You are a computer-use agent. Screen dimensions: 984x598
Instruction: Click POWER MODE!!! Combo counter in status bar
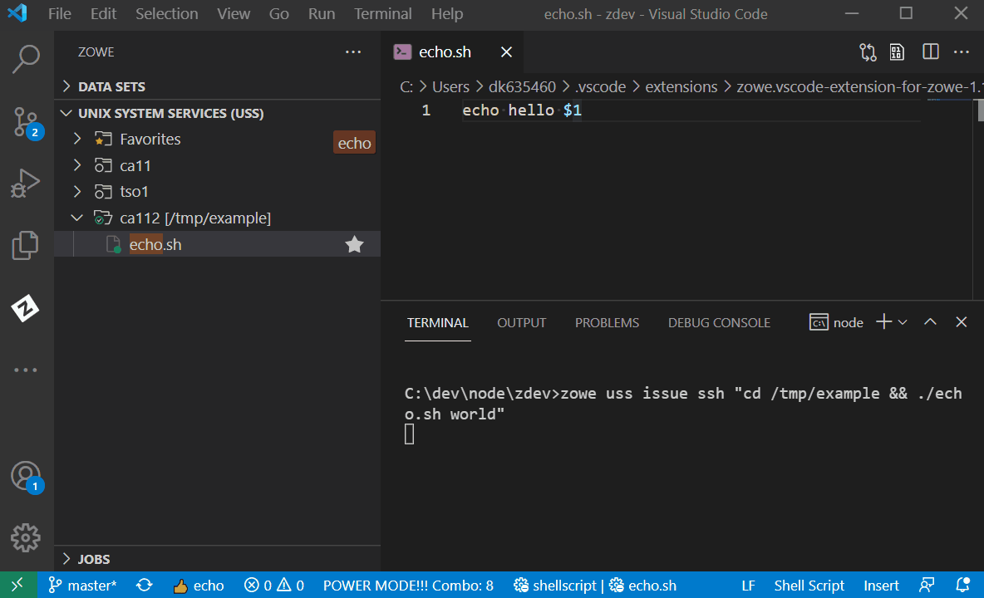pyautogui.click(x=408, y=585)
